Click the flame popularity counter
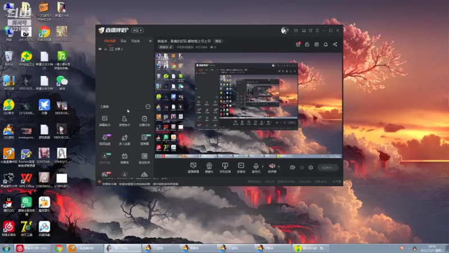The width and height of the screenshot is (449, 253). 213,47
